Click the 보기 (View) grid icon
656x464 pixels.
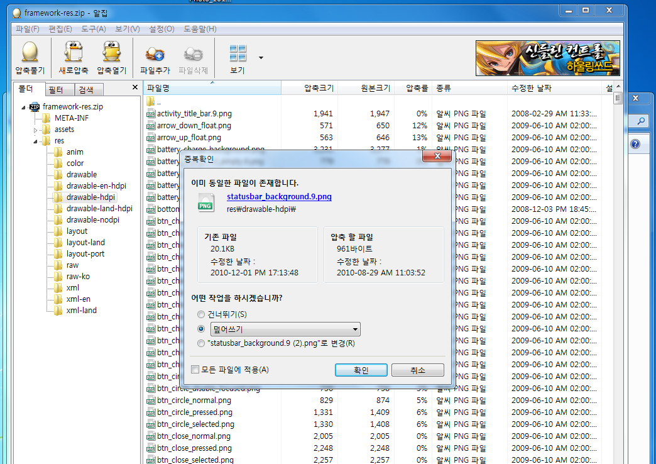(238, 53)
